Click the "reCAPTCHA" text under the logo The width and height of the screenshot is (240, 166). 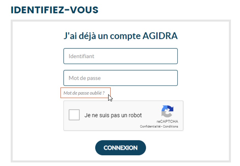pyautogui.click(x=167, y=122)
